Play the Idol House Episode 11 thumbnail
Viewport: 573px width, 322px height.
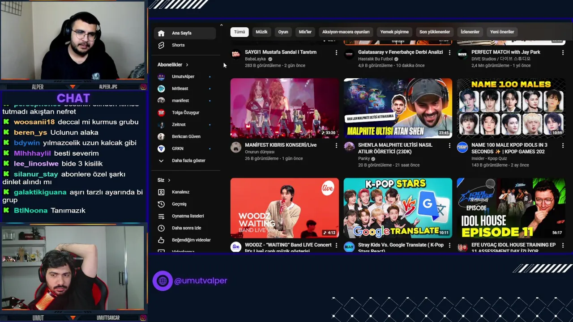(x=511, y=208)
